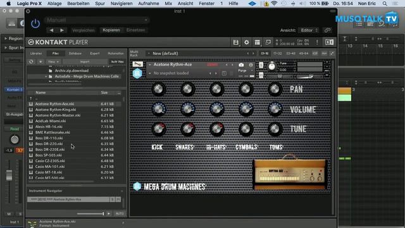Click the workspace layout icon in Kontakt header
The width and height of the screenshot is (405, 228).
pos(258,42)
